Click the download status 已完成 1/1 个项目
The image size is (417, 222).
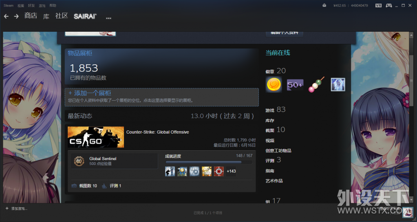(x=208, y=213)
